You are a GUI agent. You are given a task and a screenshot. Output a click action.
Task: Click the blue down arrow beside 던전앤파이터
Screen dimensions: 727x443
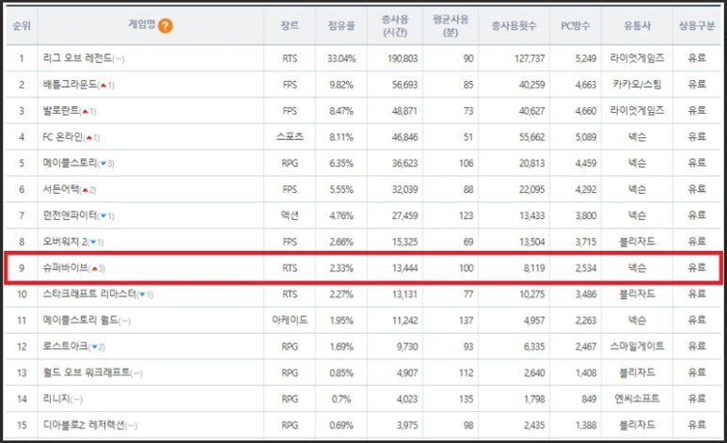tap(103, 216)
